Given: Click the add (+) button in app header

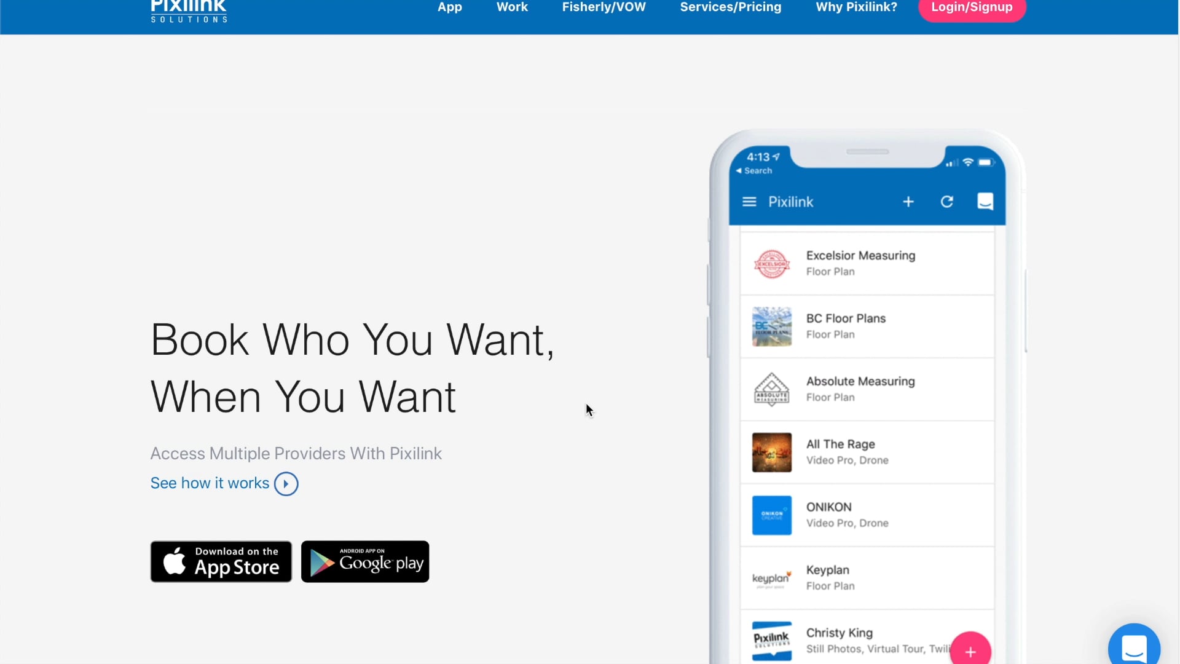Looking at the screenshot, I should pos(908,201).
